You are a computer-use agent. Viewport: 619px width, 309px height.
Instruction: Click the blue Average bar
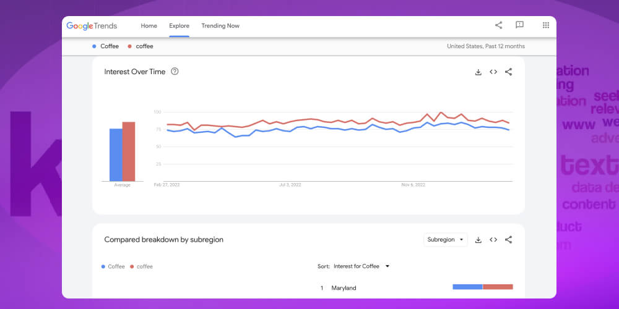coord(116,155)
